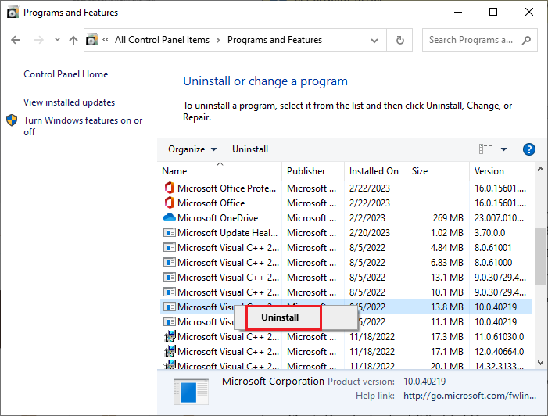
Task: Go back with the back arrow
Action: [x=16, y=40]
